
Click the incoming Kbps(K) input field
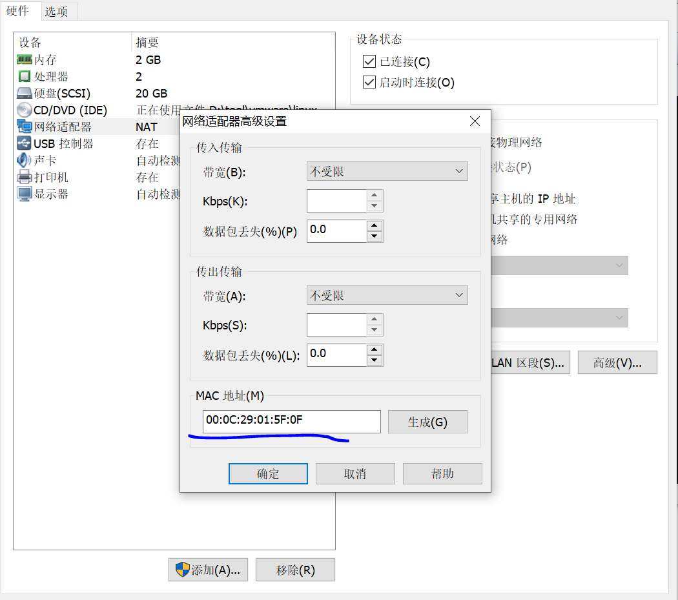pos(336,201)
